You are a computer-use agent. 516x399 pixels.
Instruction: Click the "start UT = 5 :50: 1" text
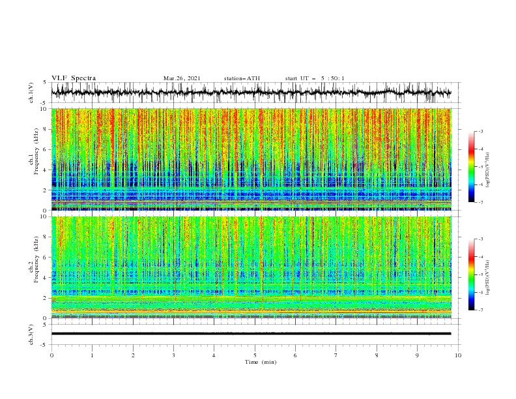pos(315,78)
